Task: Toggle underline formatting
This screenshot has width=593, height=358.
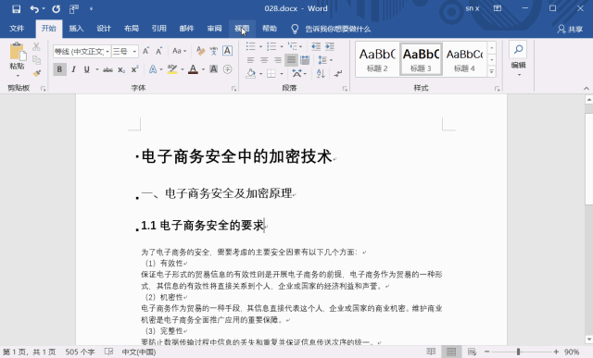Action: [x=86, y=69]
